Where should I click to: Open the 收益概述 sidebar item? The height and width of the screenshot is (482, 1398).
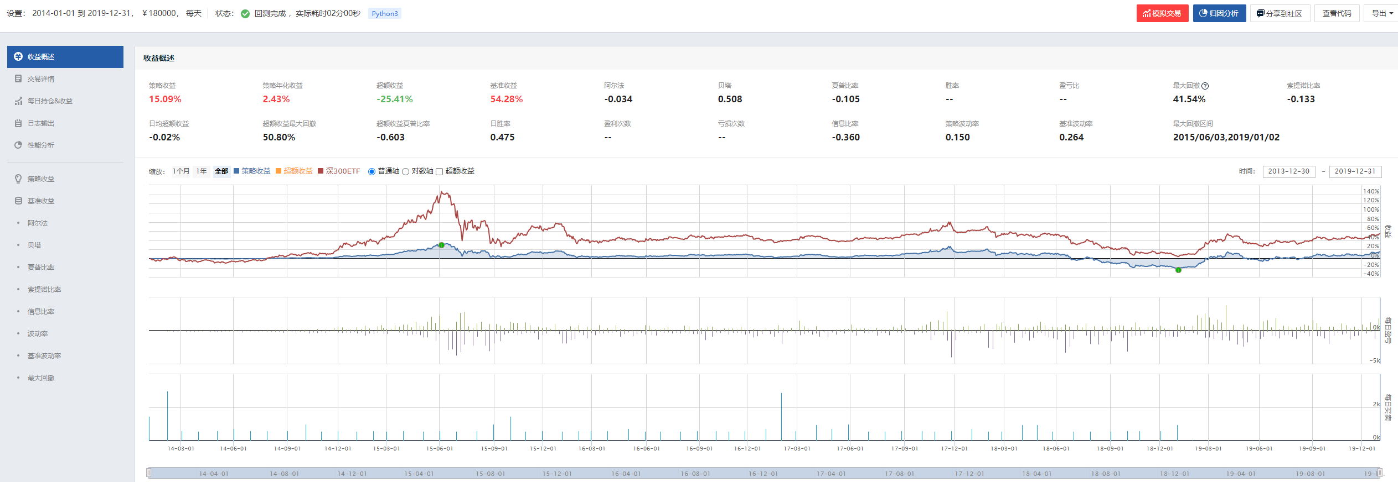pos(65,57)
